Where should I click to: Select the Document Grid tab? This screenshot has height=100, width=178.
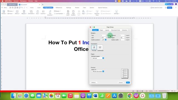click(115, 30)
